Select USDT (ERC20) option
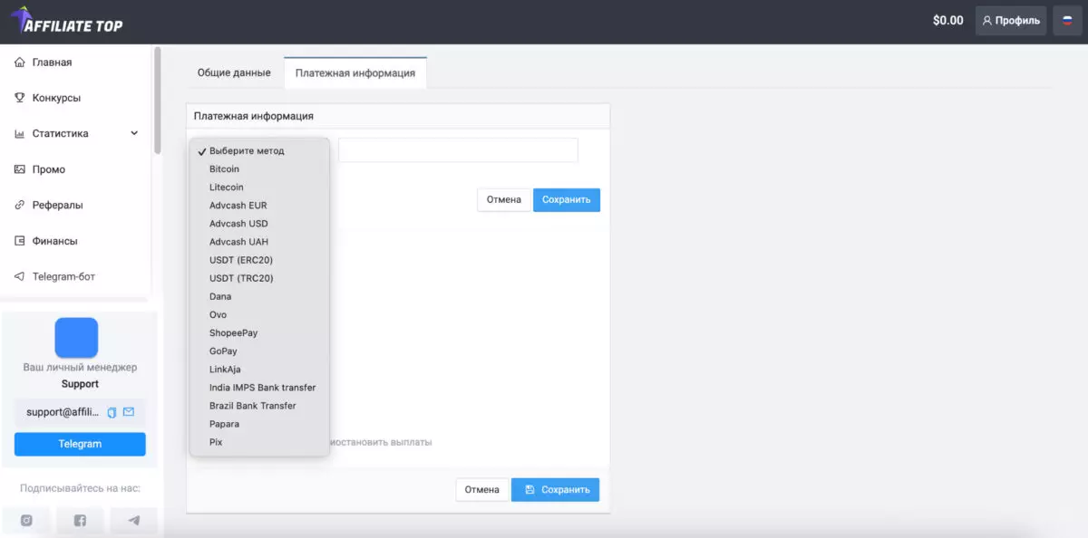This screenshot has height=538, width=1088. tap(258, 260)
